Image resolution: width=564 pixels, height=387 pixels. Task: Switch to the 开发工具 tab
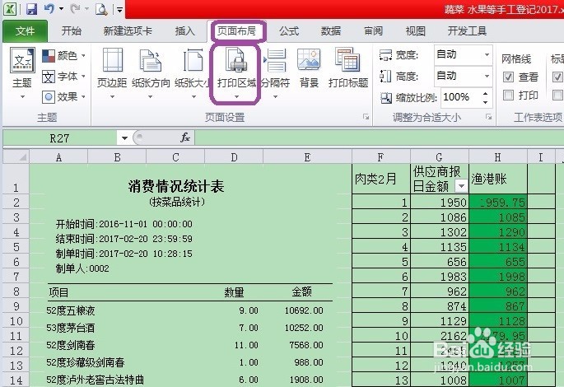pos(467,31)
